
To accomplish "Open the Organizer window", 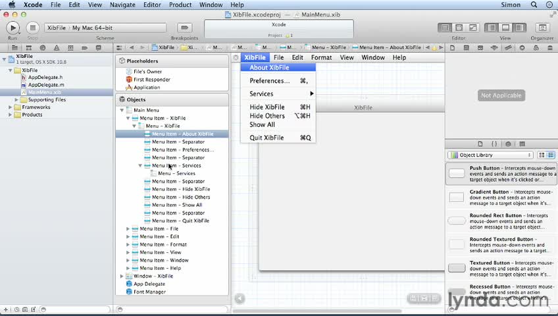I will 542,28.
